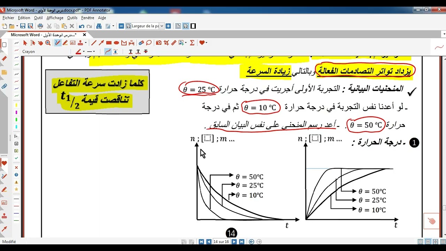Expand the Open file dropdown arrow

coord(17,26)
